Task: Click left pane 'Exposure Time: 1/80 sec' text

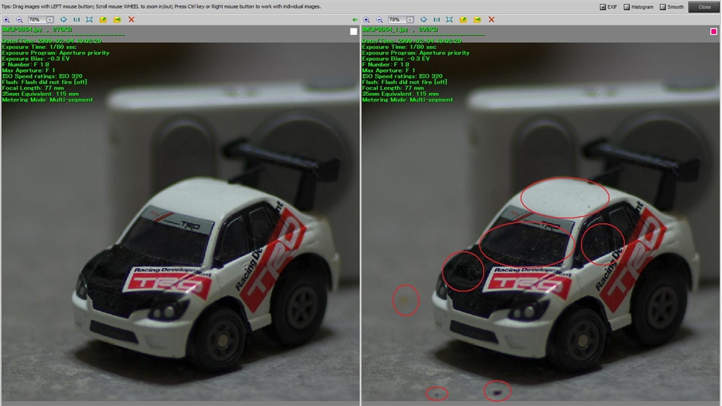Action: coord(39,47)
